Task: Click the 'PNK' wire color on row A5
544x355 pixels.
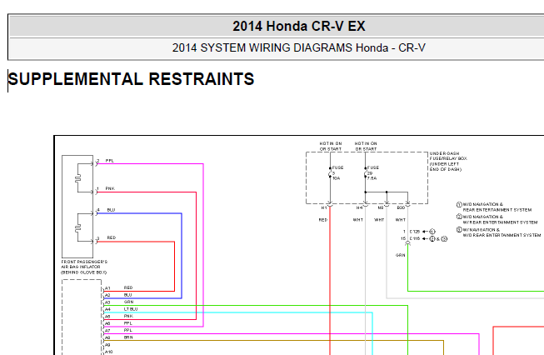Action: pos(128,317)
